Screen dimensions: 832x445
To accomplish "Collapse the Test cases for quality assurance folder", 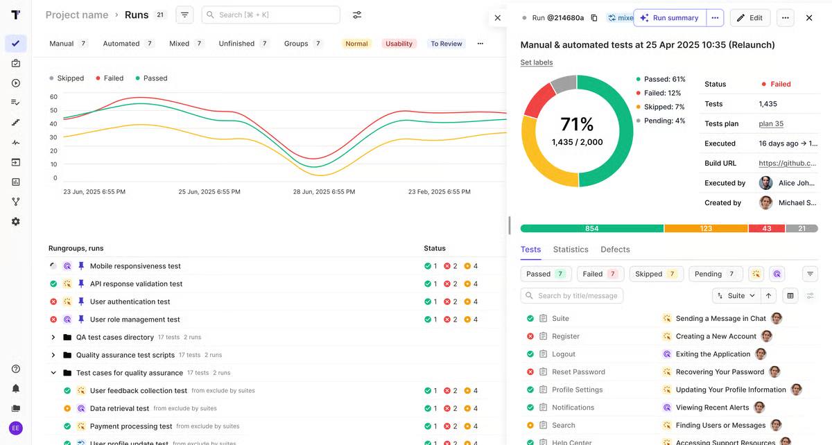I will coord(53,372).
